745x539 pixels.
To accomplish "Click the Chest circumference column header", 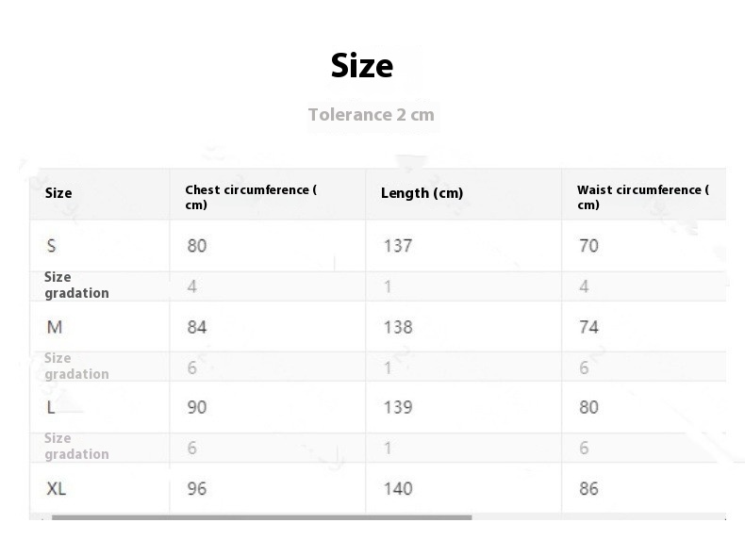I will [251, 197].
